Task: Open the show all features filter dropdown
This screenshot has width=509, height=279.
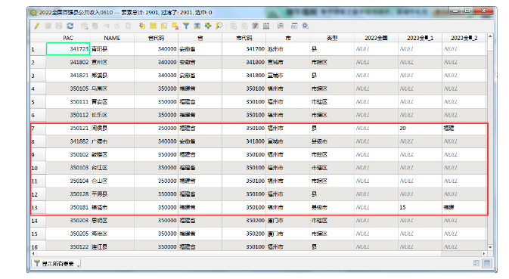Action: (x=56, y=264)
